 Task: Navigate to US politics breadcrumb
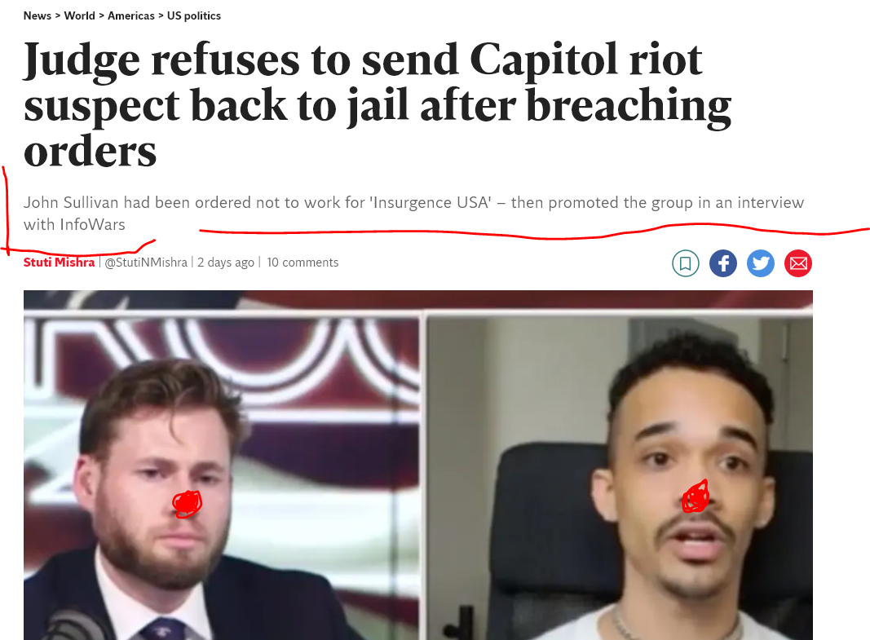point(193,15)
